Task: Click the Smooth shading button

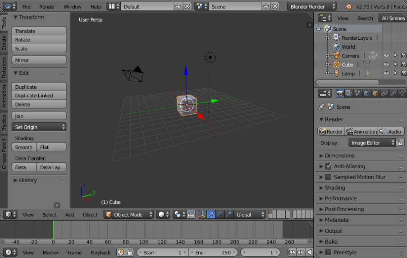Action: (24, 147)
